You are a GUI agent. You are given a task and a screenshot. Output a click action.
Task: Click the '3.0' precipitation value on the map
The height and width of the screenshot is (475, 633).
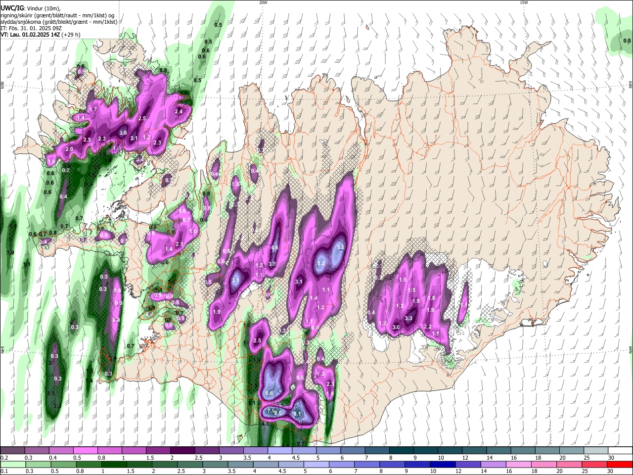[396, 327]
